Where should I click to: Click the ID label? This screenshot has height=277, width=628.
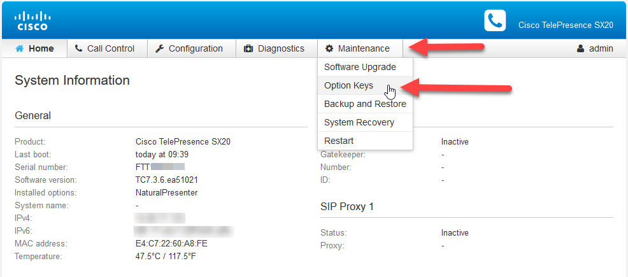(x=325, y=180)
